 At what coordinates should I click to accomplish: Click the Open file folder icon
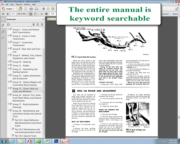[x=20, y=9]
